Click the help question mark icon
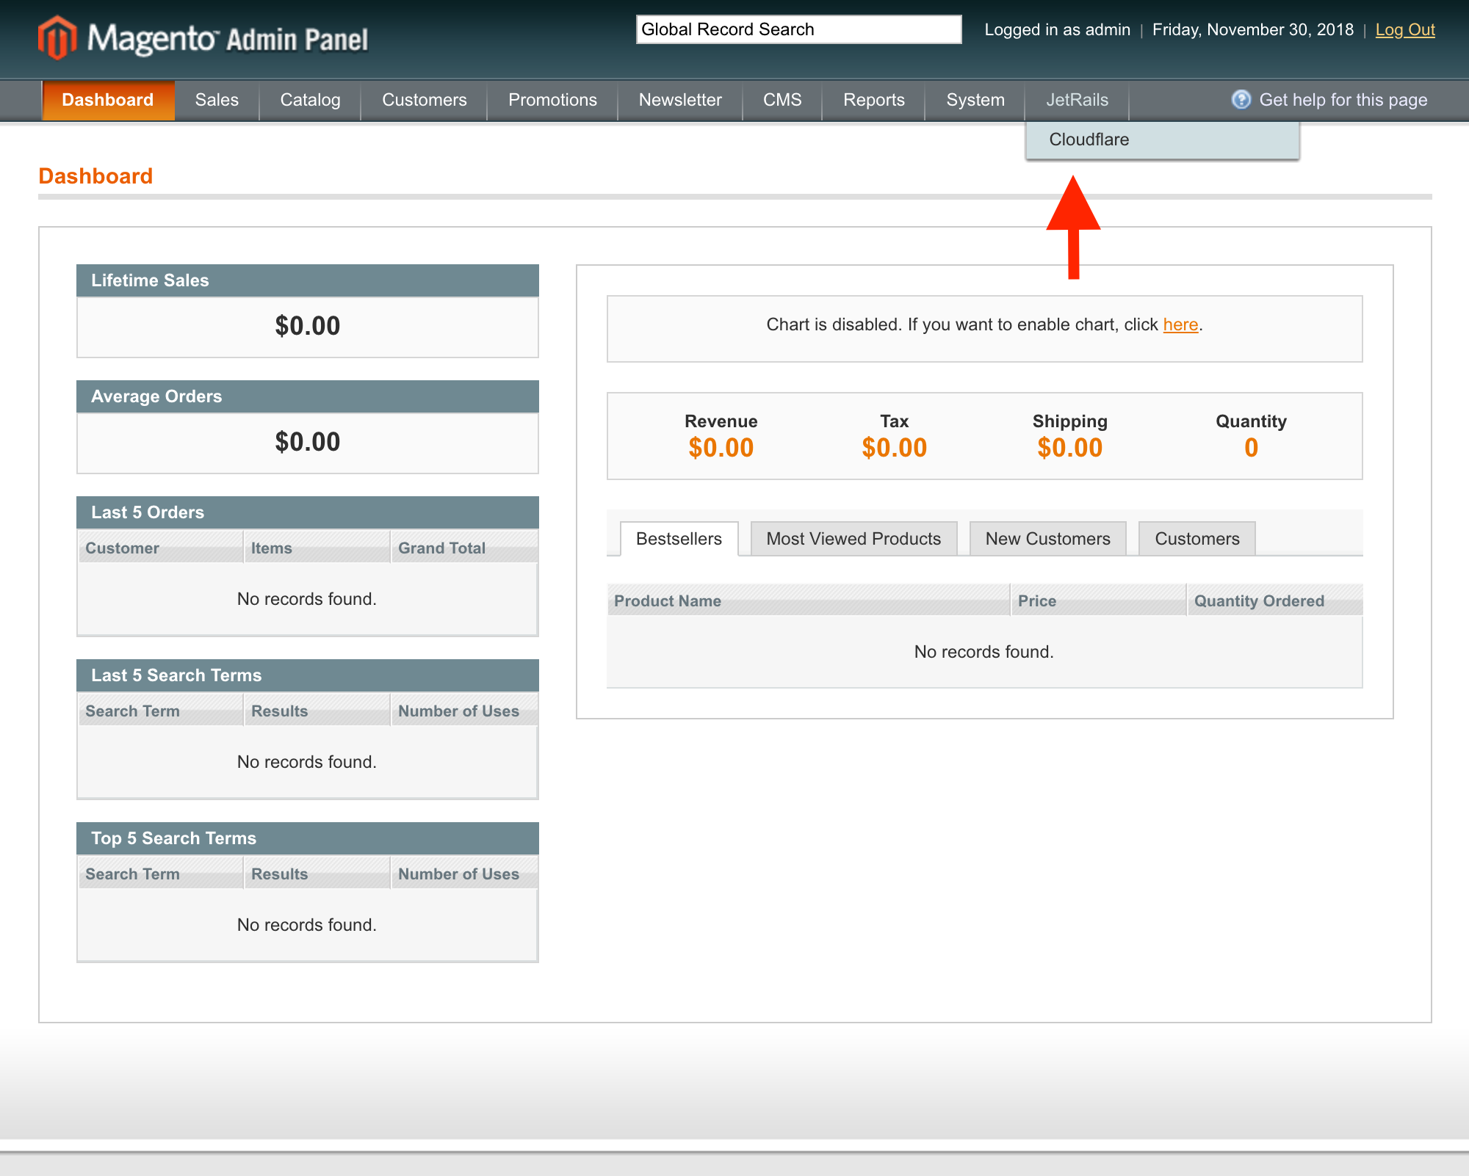The image size is (1469, 1176). tap(1241, 100)
